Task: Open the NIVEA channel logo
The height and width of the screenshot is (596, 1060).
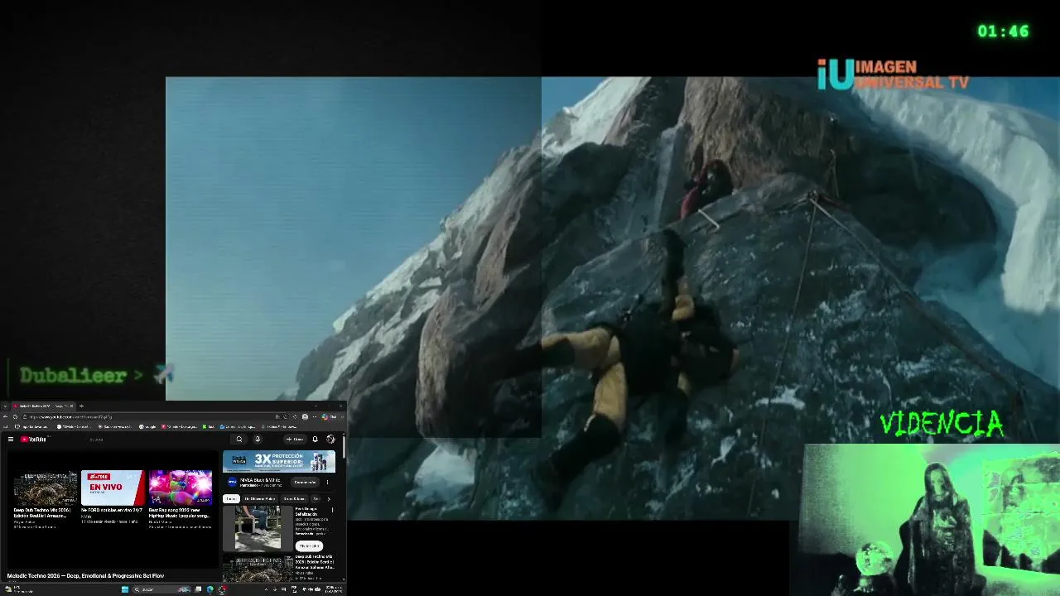Action: click(233, 482)
